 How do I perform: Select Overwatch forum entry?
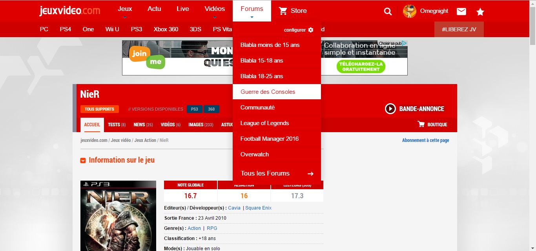click(277, 154)
